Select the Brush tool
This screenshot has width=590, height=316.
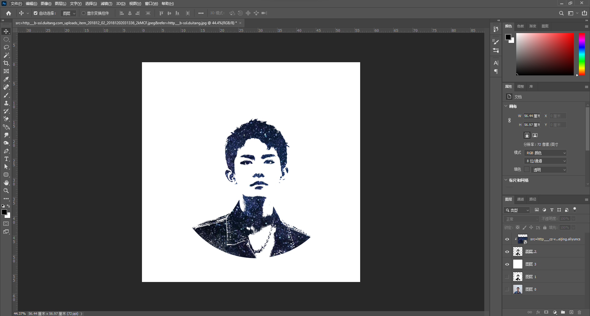pyautogui.click(x=6, y=95)
